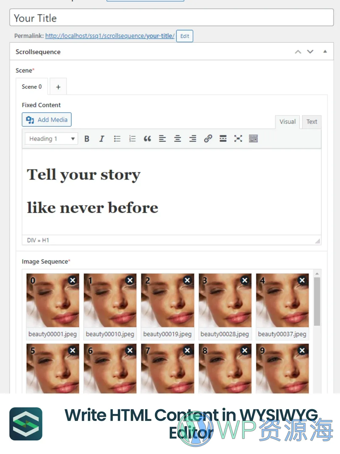
Task: Apply italic formatting to text
Action: click(102, 139)
